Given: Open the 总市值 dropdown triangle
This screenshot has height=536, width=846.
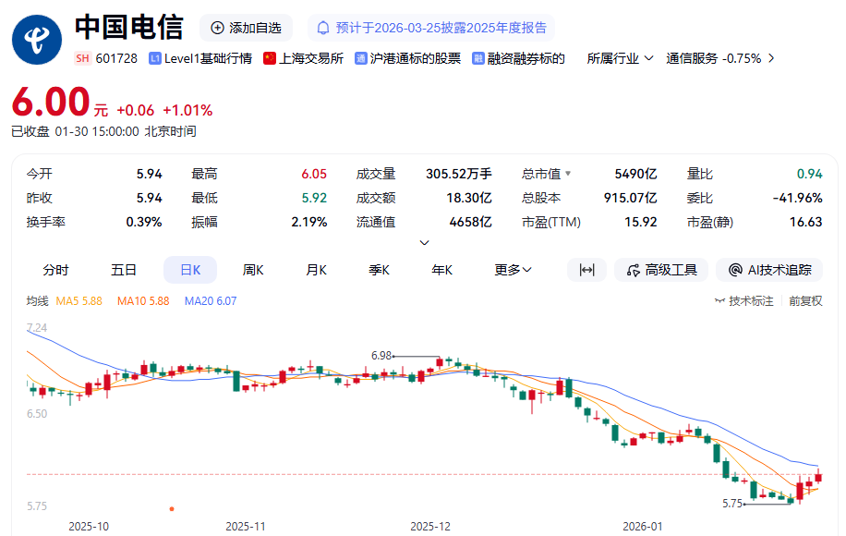Looking at the screenshot, I should tap(568, 174).
